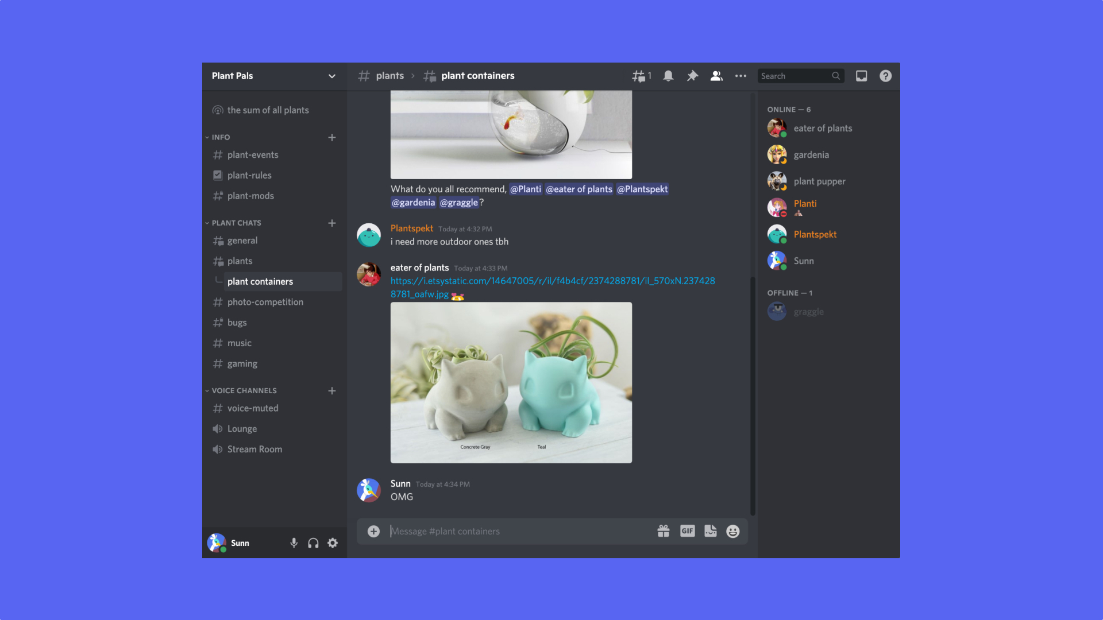Open the emoji picker
The image size is (1103, 620).
(x=732, y=531)
